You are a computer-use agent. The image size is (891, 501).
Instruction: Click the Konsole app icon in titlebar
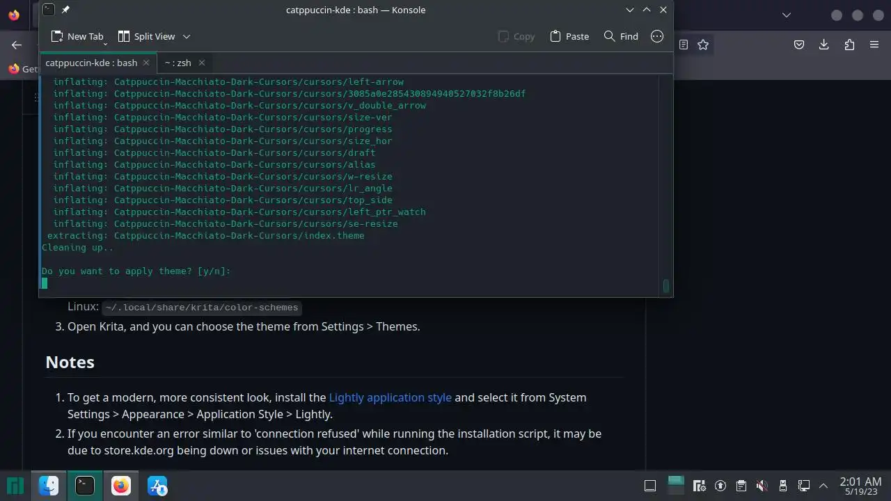click(48, 10)
